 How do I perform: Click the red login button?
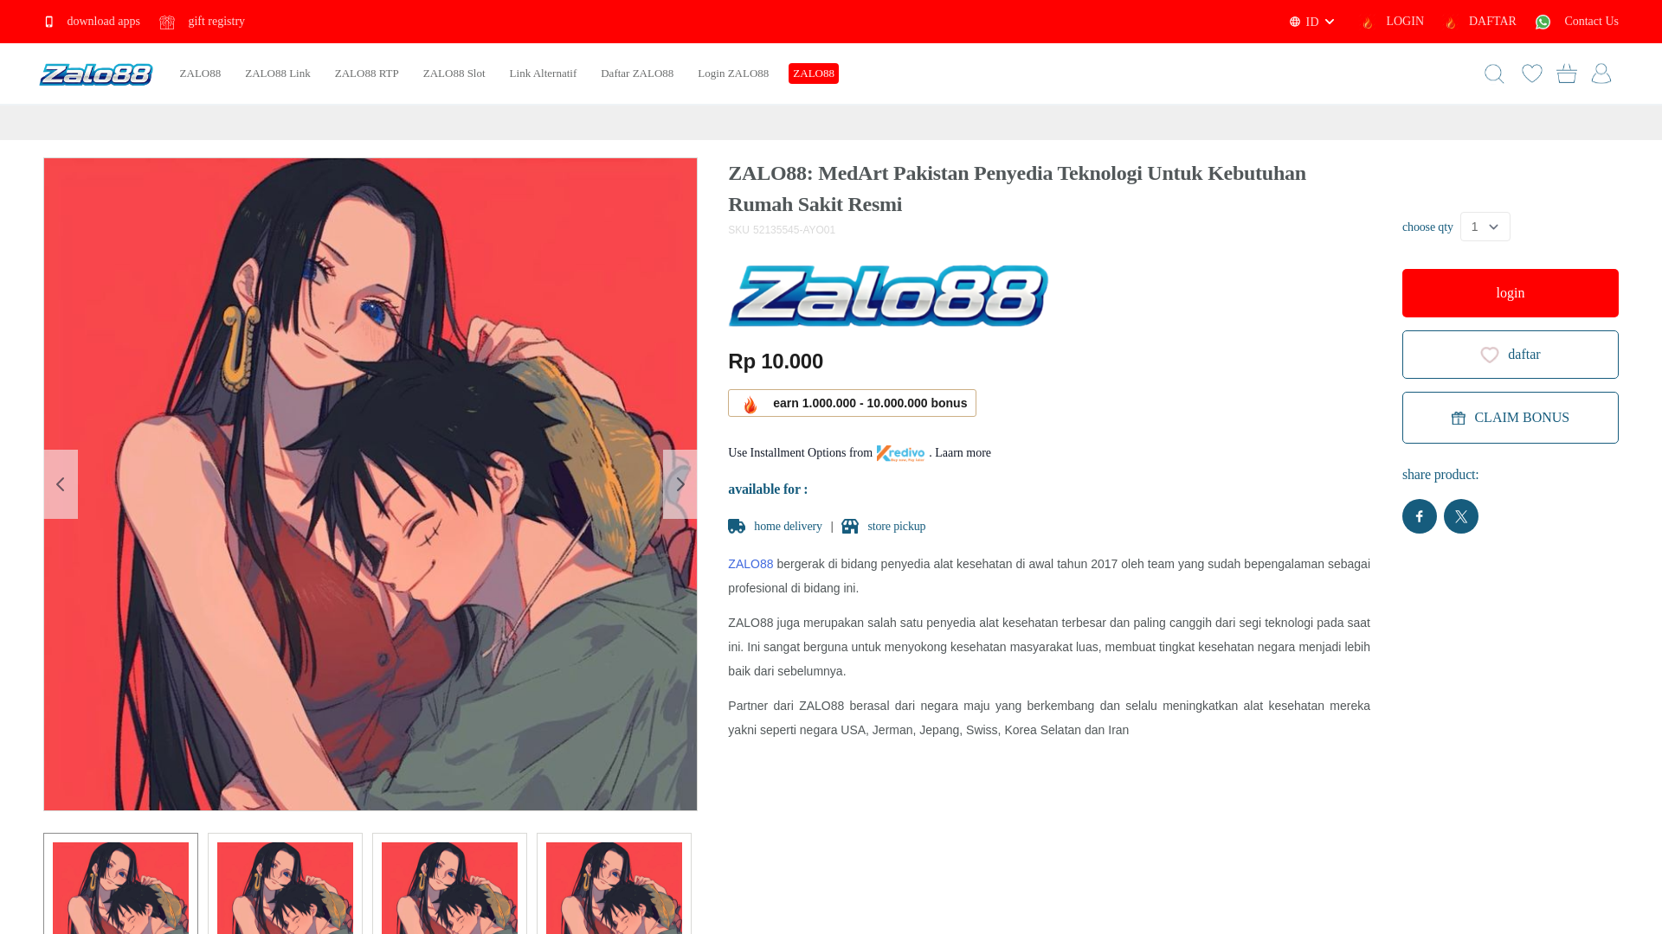point(1511,293)
